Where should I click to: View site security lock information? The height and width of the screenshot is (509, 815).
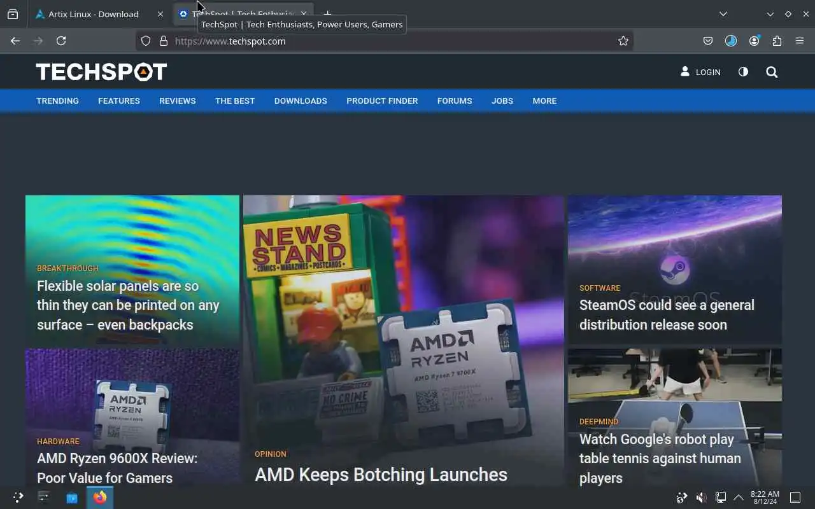point(164,41)
